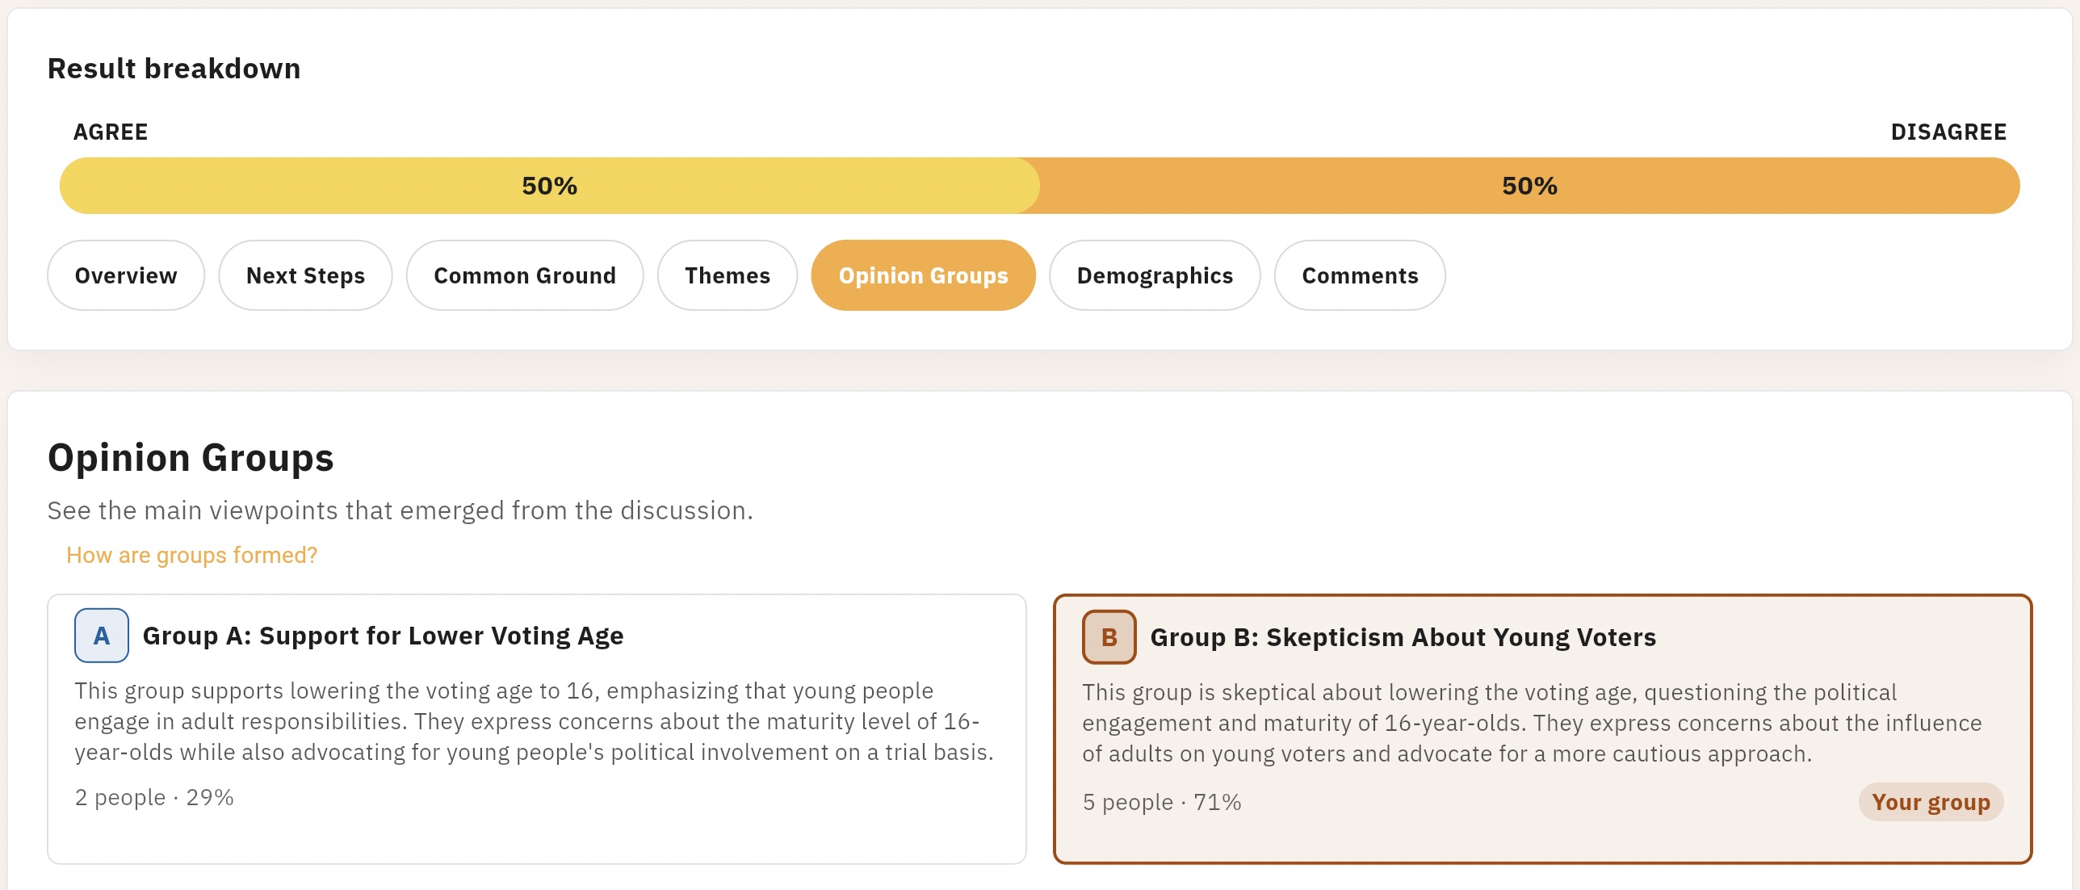This screenshot has height=890, width=2080.
Task: Click the Opinion Groups section heading
Action: coord(191,458)
